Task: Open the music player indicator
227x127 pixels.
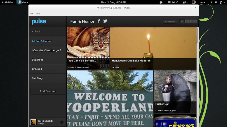Action: pyautogui.click(x=185, y=2)
